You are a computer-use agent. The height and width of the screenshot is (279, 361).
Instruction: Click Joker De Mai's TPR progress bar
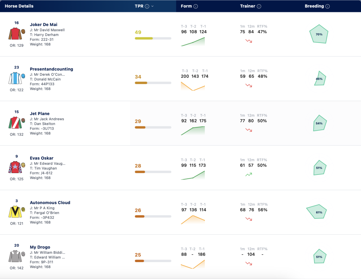click(153, 38)
